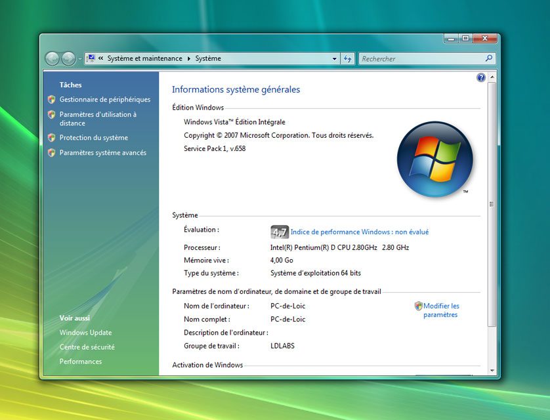Click the 'Activation de Windows' section heading
The image size is (550, 420).
207,365
